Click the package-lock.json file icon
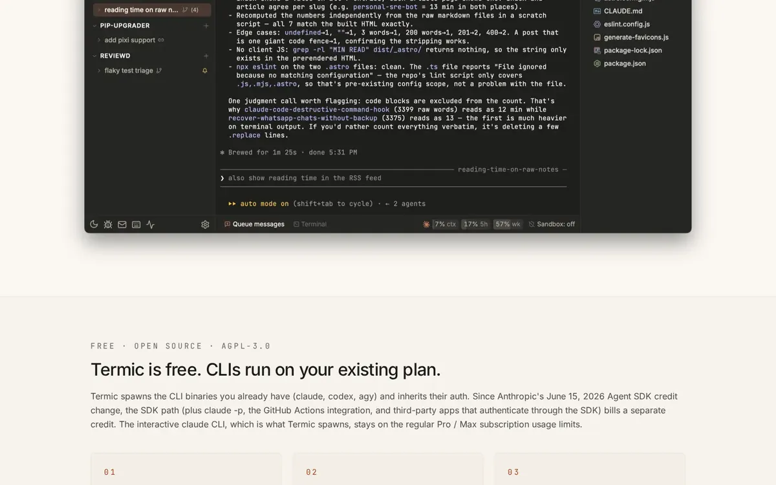This screenshot has height=485, width=776. [598, 50]
